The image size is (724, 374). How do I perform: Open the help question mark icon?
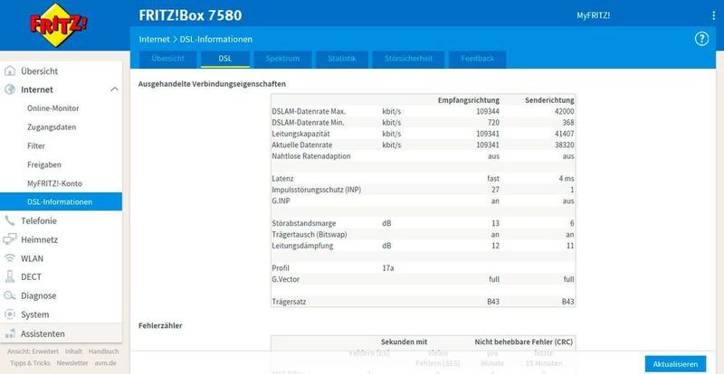coord(701,39)
